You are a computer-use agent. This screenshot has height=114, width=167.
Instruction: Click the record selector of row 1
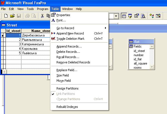tap(2, 35)
